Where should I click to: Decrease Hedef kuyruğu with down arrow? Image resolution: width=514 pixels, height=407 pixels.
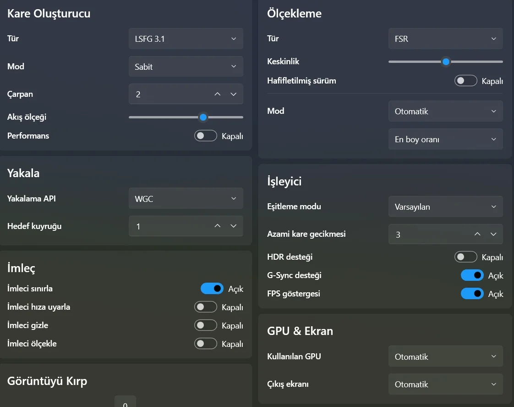(234, 226)
